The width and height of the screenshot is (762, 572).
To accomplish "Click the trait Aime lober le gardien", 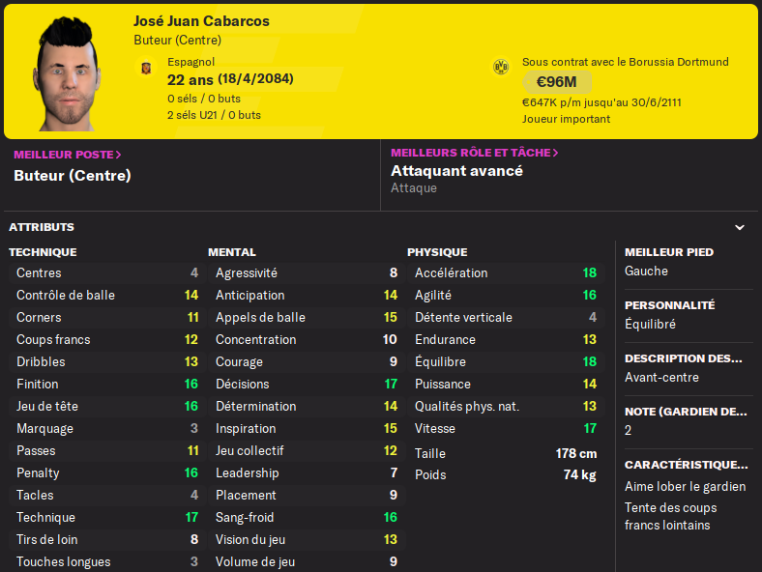I will 685,486.
